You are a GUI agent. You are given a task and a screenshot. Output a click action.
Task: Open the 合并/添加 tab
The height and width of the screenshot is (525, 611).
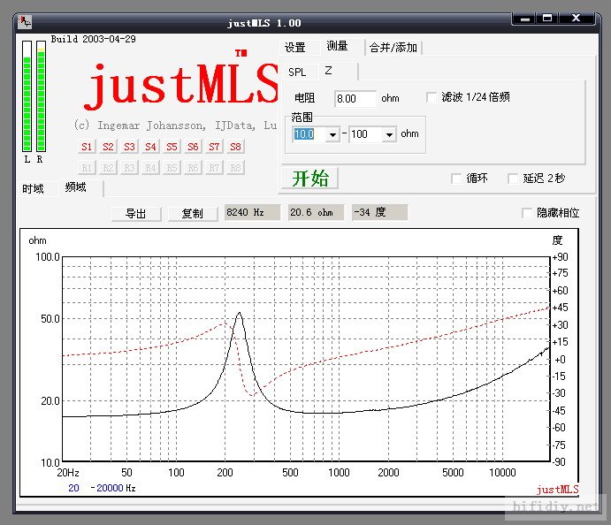coord(393,48)
